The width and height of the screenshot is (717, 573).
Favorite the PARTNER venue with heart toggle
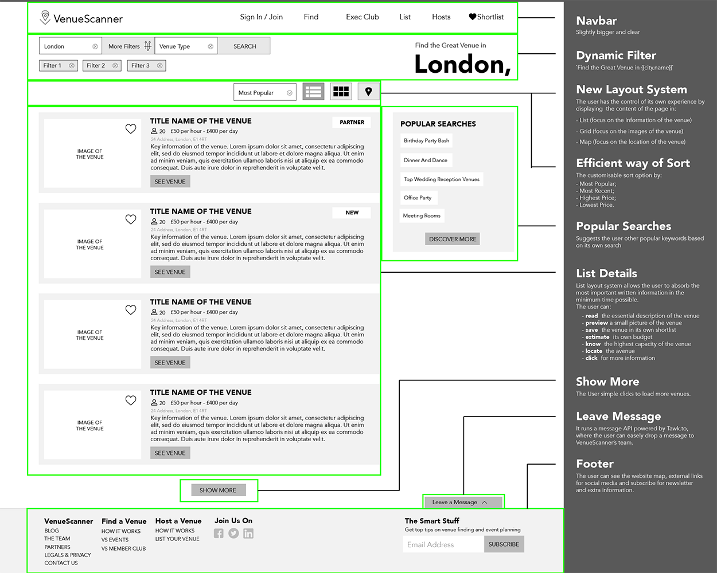click(131, 128)
